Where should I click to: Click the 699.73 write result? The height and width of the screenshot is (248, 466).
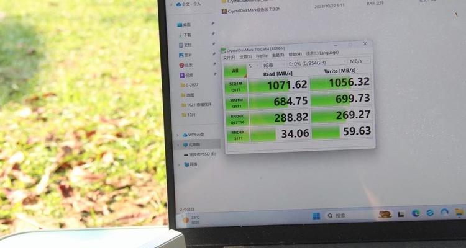click(x=341, y=99)
